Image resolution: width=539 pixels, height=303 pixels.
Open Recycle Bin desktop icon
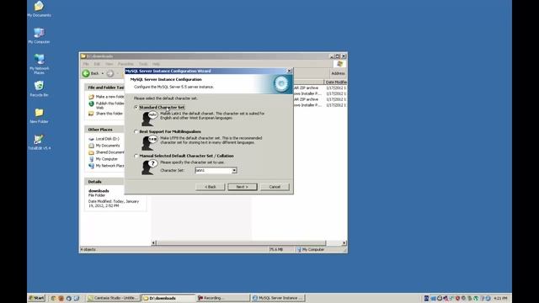(39, 88)
